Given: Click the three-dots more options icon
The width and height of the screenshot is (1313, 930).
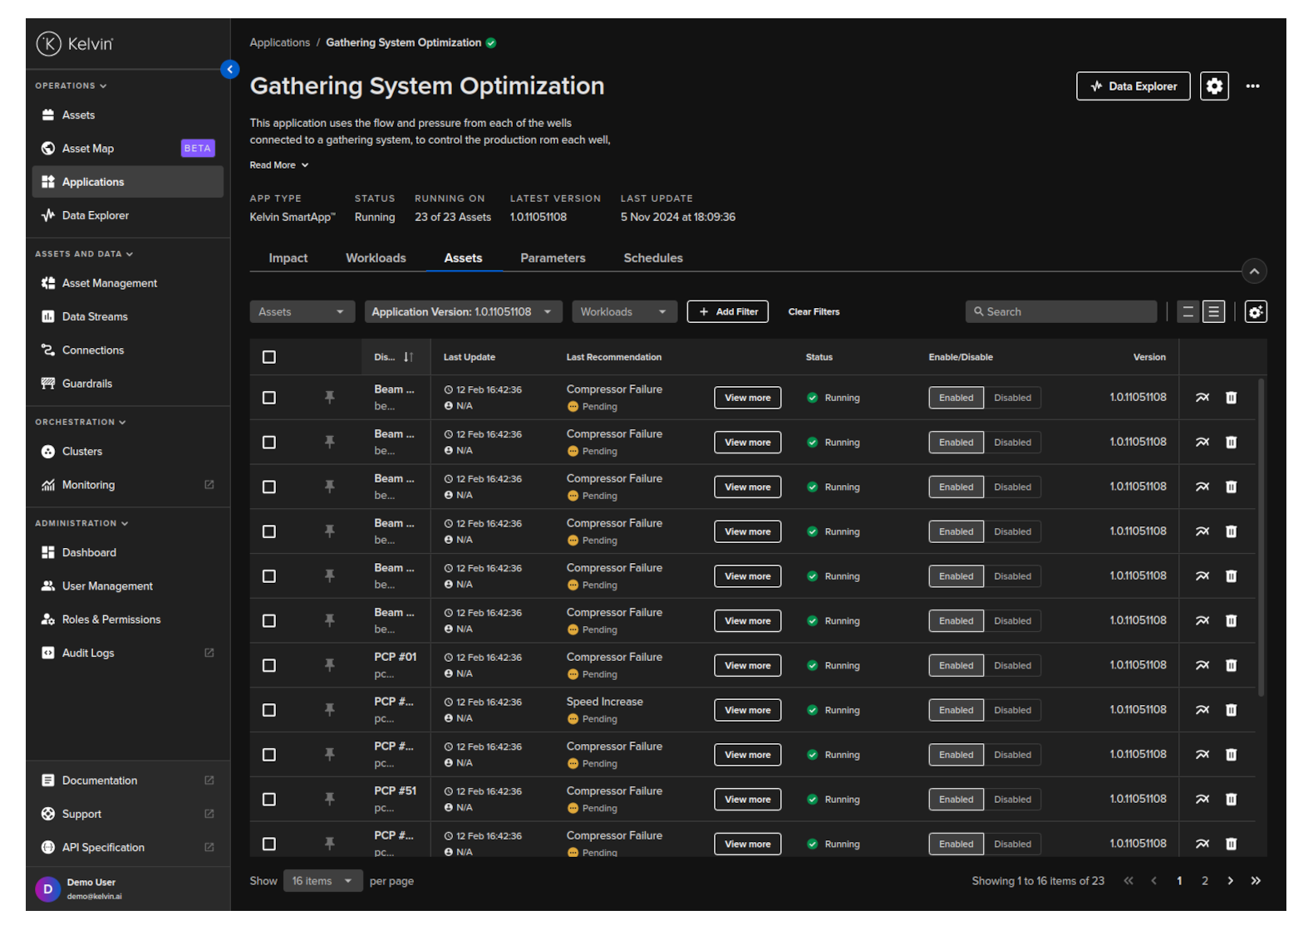Looking at the screenshot, I should [x=1252, y=86].
